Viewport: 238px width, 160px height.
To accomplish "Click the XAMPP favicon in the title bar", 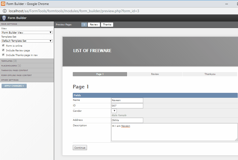I will [x=3, y=4].
